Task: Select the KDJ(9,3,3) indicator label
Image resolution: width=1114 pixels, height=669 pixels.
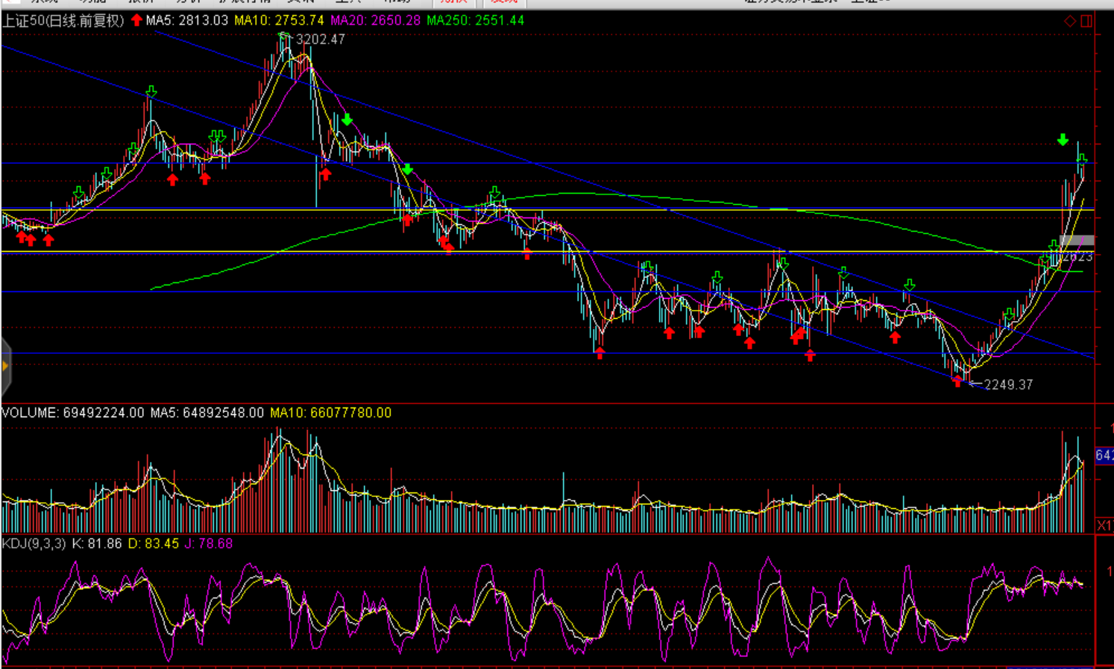Action: point(34,544)
